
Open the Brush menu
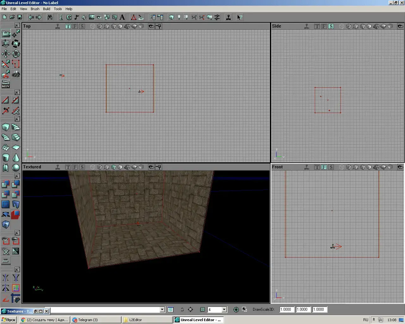pos(35,9)
